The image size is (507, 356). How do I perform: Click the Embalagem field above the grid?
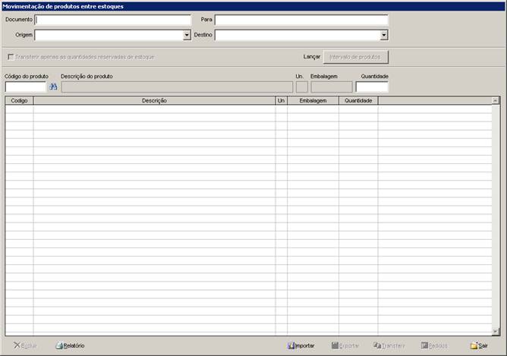[332, 87]
